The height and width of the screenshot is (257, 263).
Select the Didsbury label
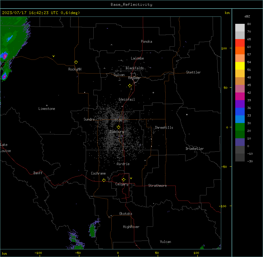[117, 132]
